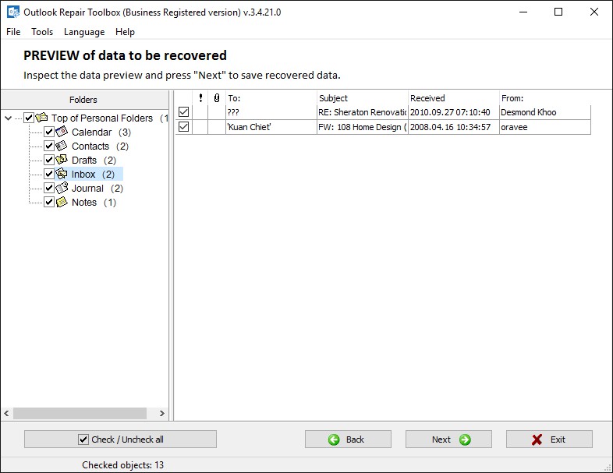Click the Drafts folder icon
Image resolution: width=613 pixels, height=473 pixels.
[62, 160]
